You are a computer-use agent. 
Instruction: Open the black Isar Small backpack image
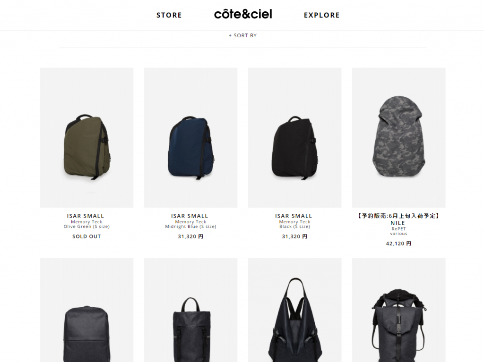(295, 137)
